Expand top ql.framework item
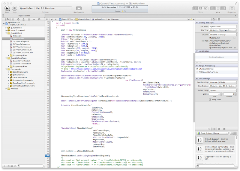Image resolution: width=240 pixels, height=171 pixels. 6,28
